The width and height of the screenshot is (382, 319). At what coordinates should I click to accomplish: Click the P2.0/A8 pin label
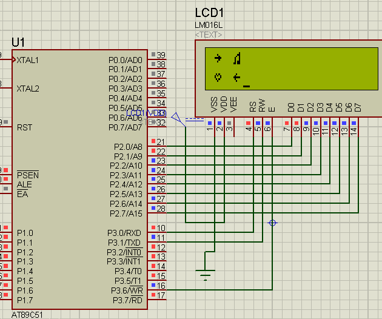coord(128,147)
